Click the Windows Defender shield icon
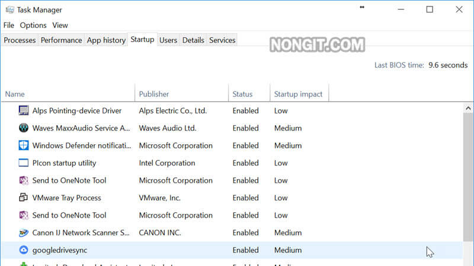This screenshot has width=474, height=266. click(x=24, y=145)
